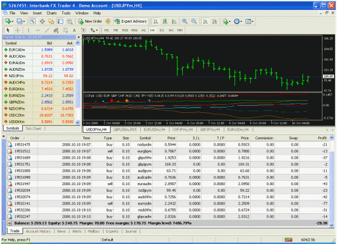This screenshot has height=244, width=337.
Task: Select order 19532141 eurnzdm row
Action: click(x=168, y=204)
